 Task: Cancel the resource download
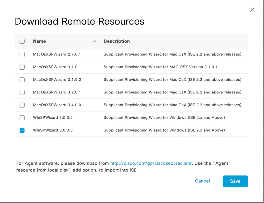202,181
